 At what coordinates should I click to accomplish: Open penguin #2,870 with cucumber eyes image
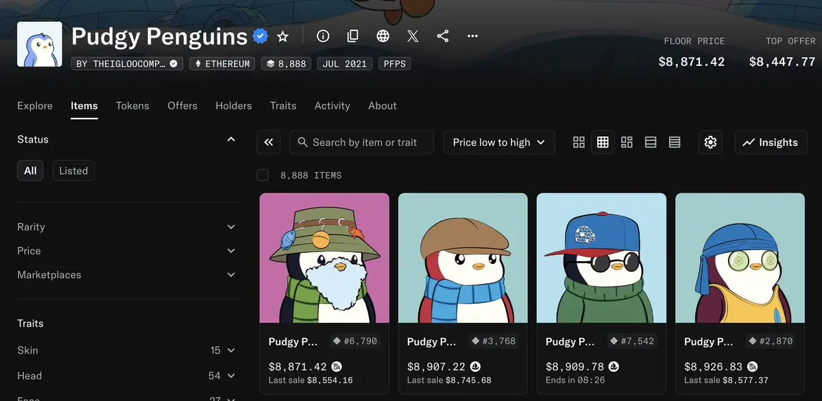(740, 258)
